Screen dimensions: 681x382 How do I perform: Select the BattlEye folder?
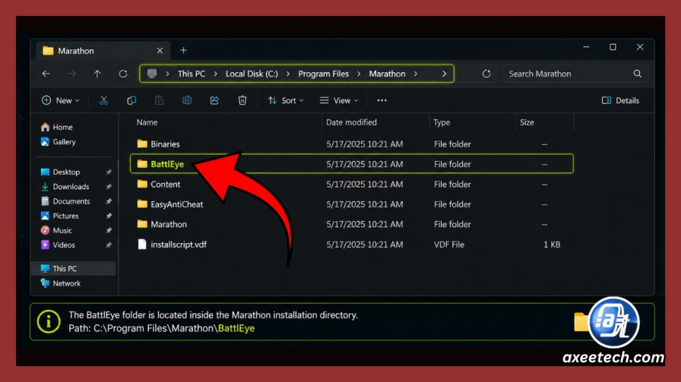[x=352, y=164]
